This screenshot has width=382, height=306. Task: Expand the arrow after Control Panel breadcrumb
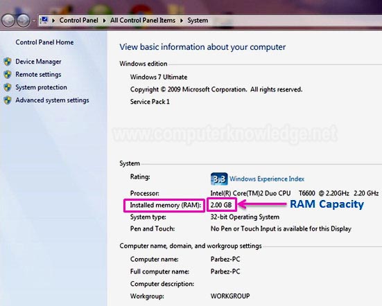click(x=104, y=21)
